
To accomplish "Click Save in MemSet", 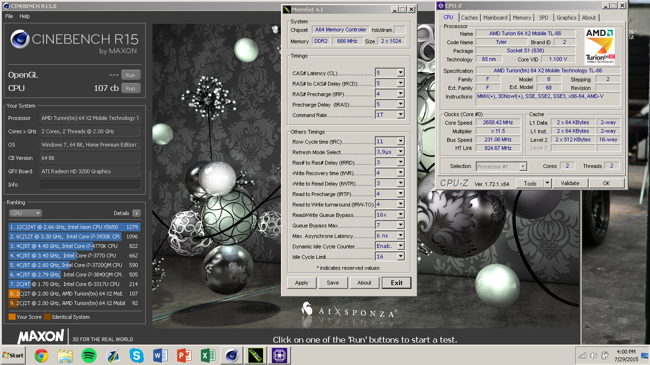I will [333, 283].
